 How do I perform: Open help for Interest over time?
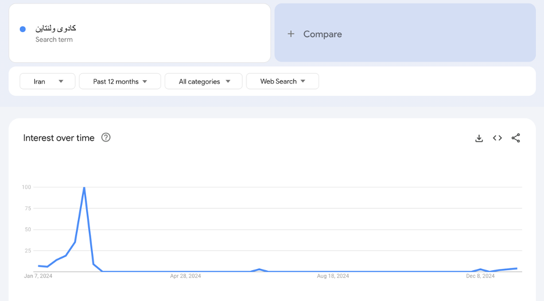click(106, 138)
